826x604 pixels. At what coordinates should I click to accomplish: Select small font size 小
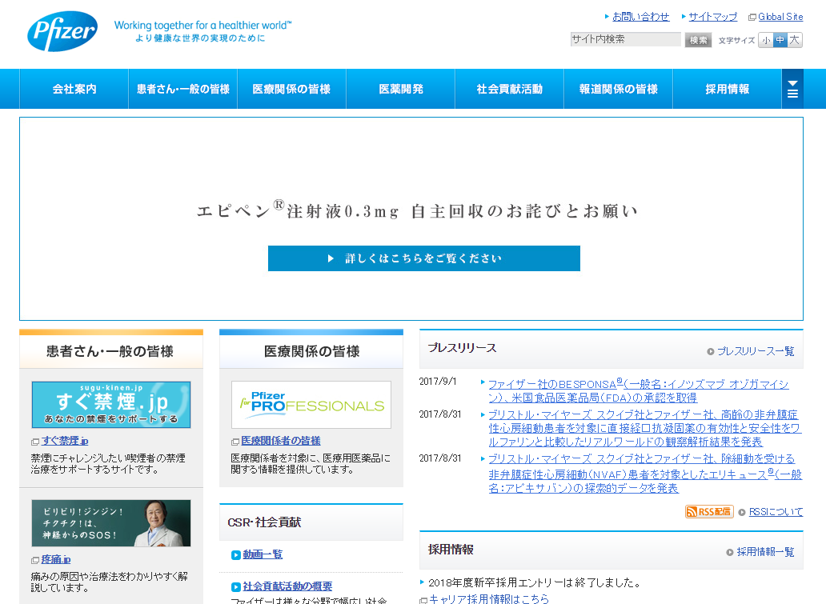(x=766, y=40)
